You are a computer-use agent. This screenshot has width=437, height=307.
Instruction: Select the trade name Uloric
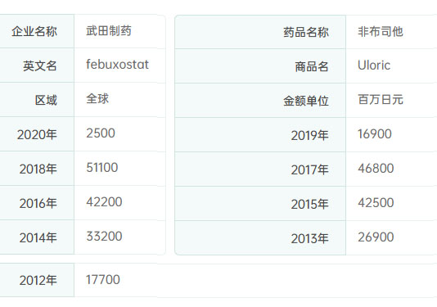tap(374, 65)
